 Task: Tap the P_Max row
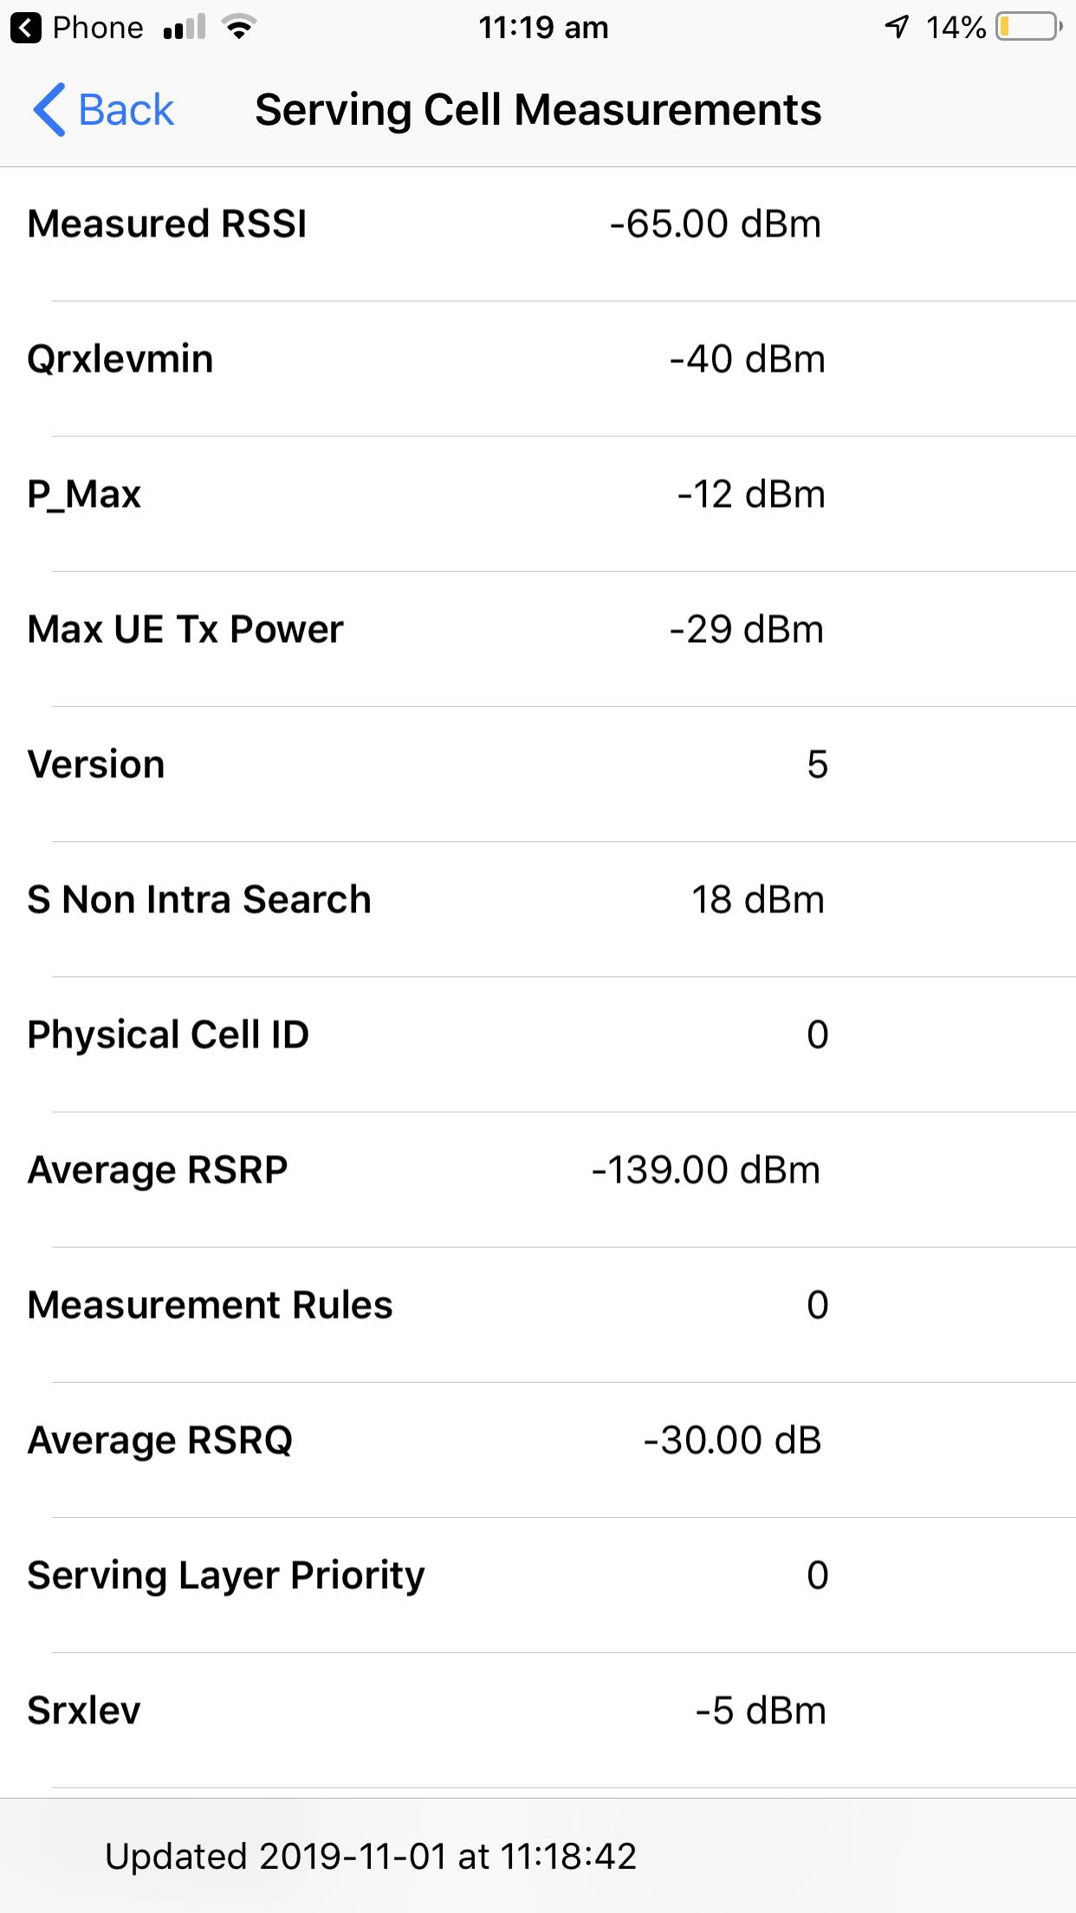(538, 495)
